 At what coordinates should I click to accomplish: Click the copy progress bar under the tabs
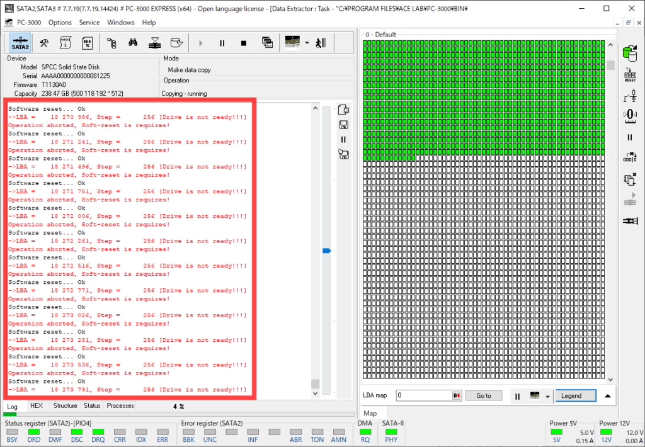tap(178, 414)
